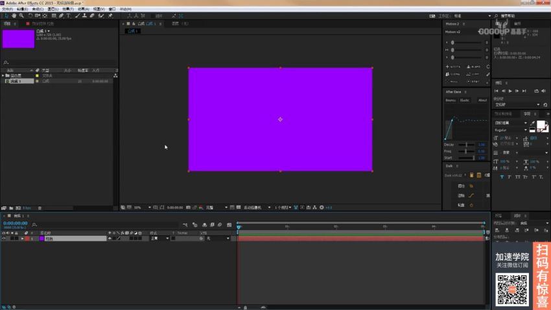
Task: Open the font family dropdown
Action: 511,123
